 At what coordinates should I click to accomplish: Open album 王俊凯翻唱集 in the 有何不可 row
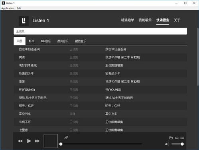[114, 122]
